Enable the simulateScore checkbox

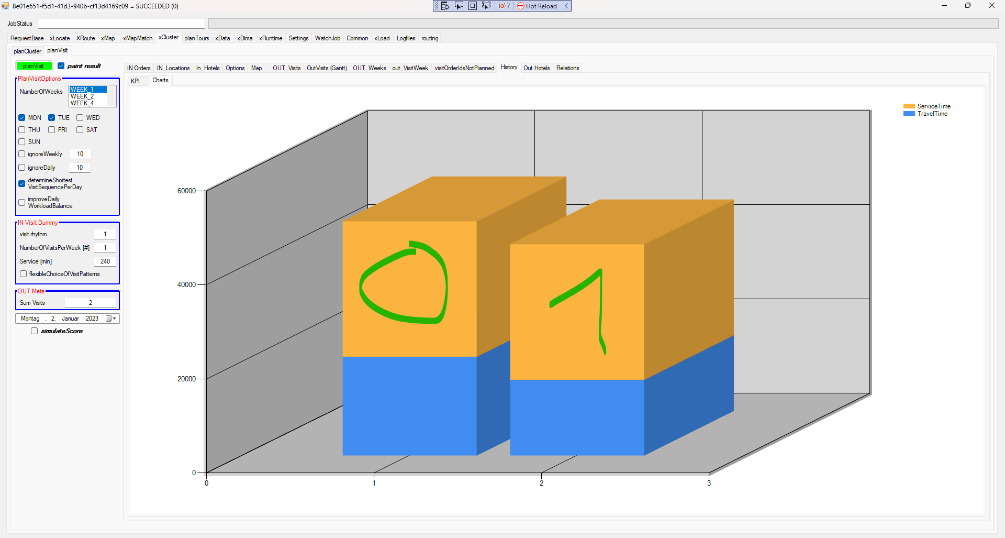coord(35,331)
